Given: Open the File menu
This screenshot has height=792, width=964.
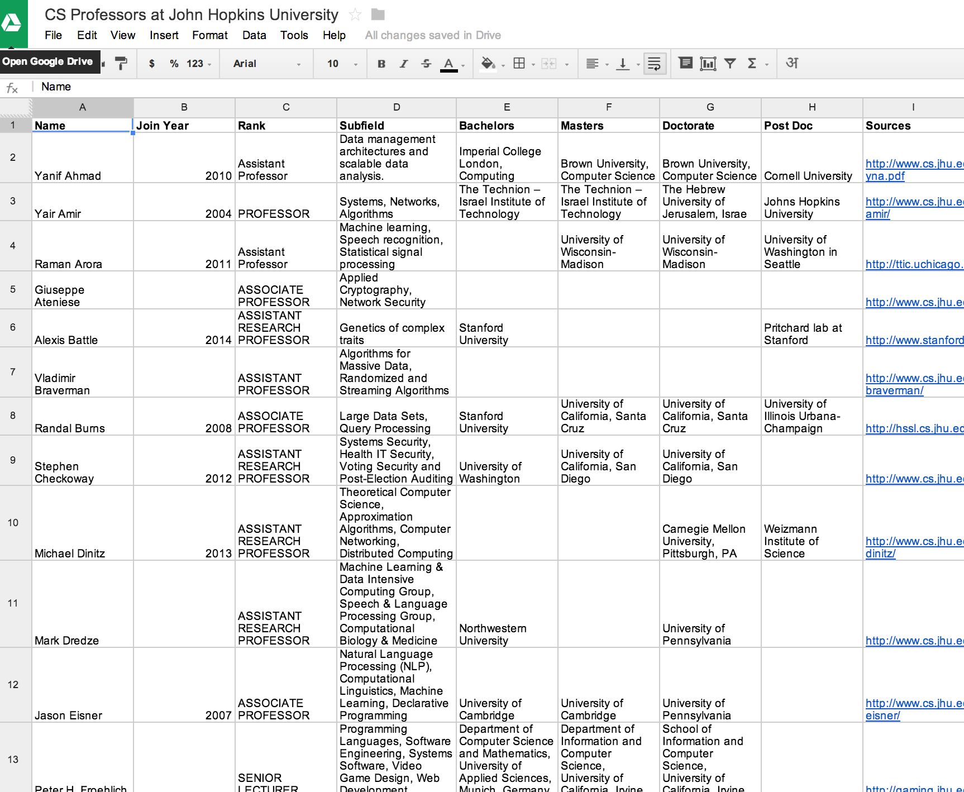Looking at the screenshot, I should (x=53, y=35).
